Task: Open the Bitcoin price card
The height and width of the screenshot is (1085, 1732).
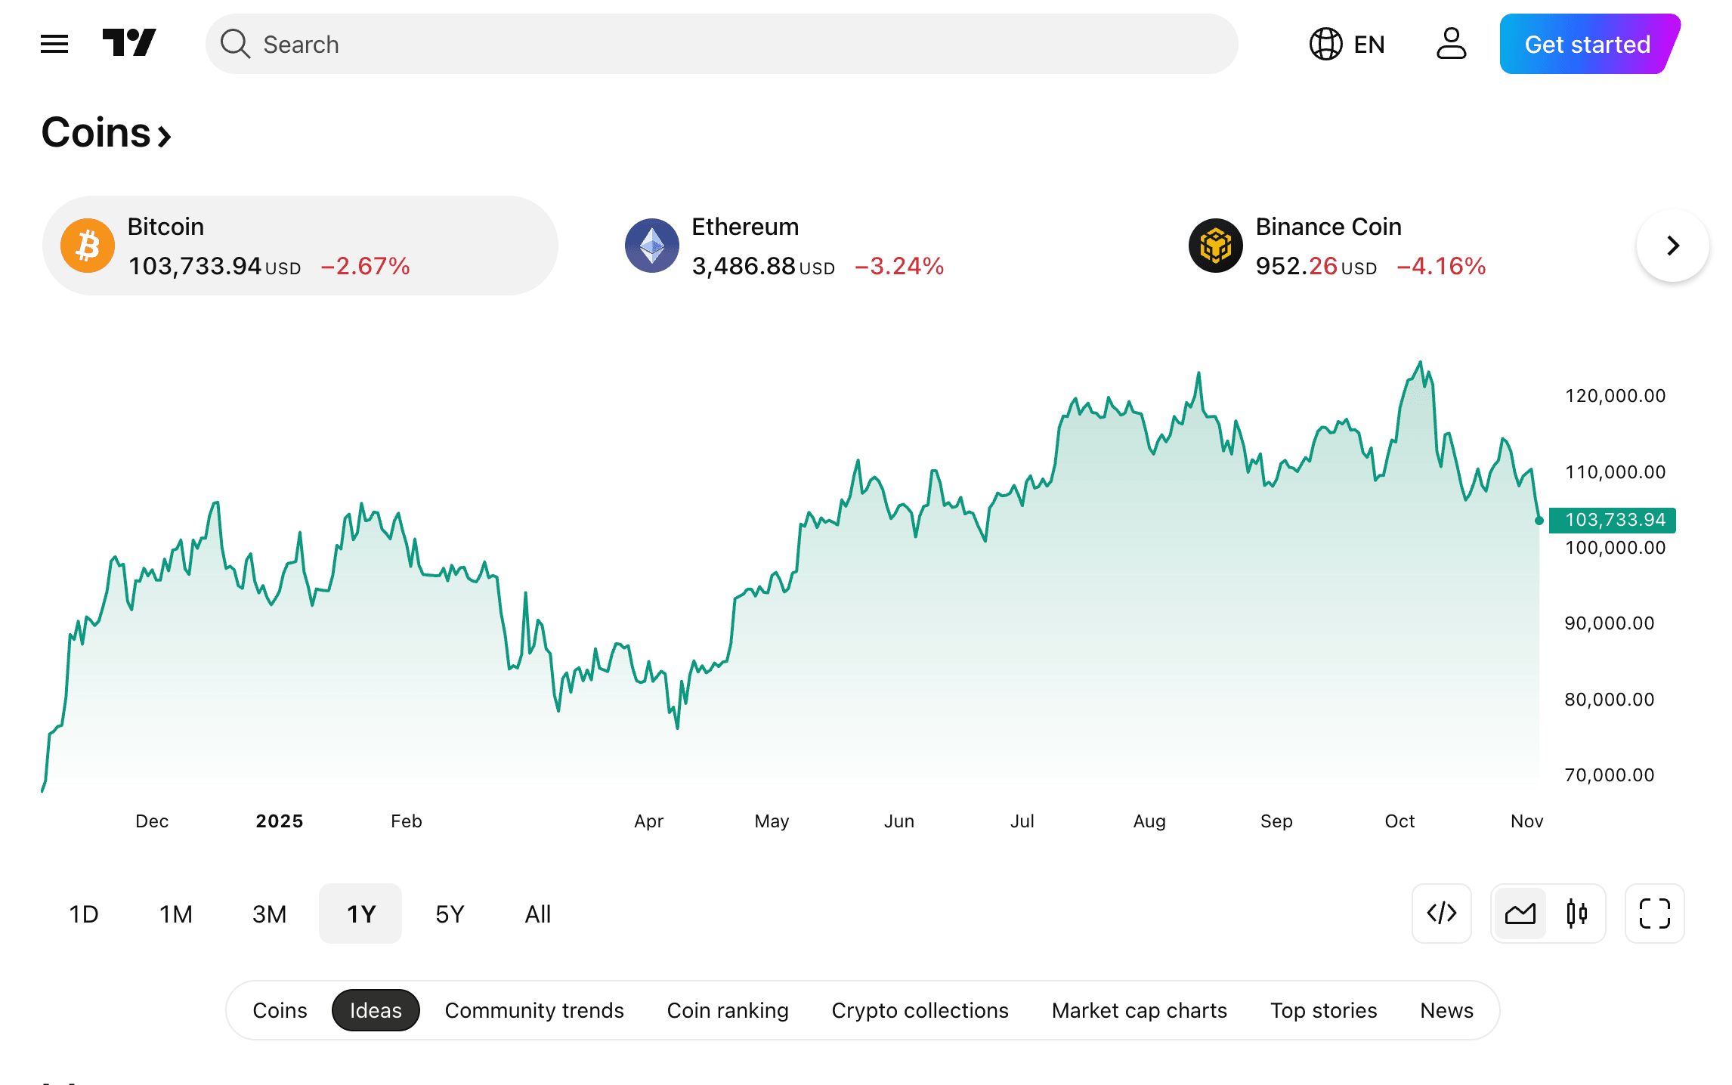Action: point(301,246)
